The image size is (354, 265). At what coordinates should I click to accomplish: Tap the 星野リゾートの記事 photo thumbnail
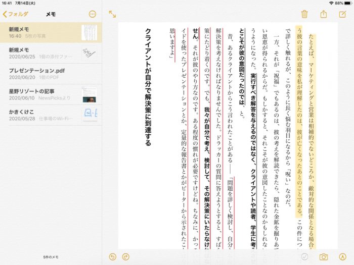coord(90,95)
